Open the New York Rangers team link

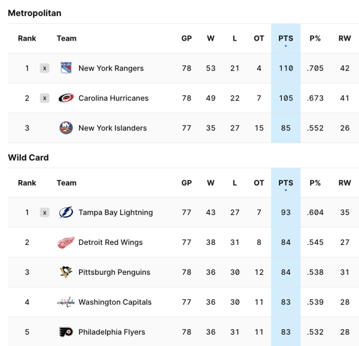[111, 68]
